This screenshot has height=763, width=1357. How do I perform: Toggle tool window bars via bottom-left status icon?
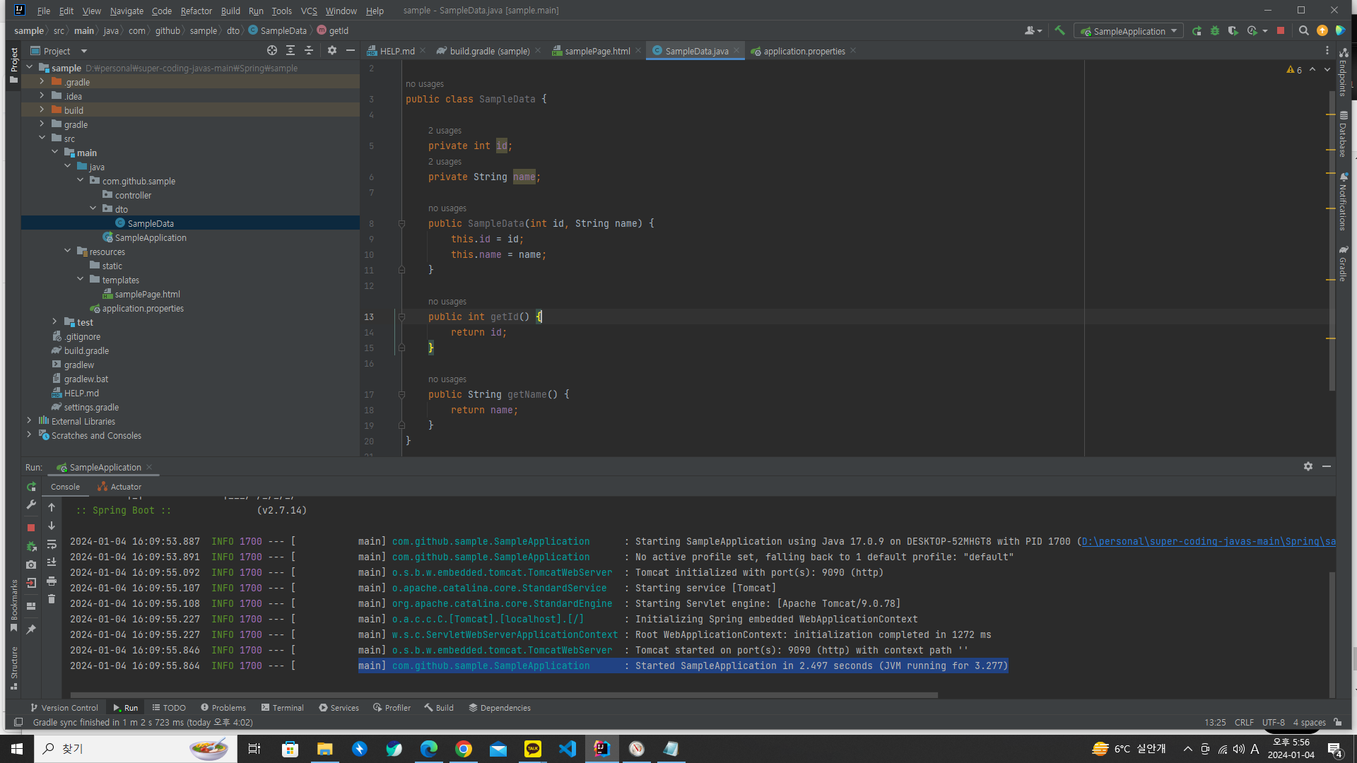coord(18,722)
